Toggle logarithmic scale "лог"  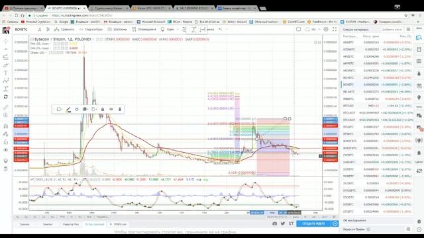click(x=314, y=217)
